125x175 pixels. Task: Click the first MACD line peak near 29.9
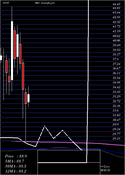click(45, 126)
